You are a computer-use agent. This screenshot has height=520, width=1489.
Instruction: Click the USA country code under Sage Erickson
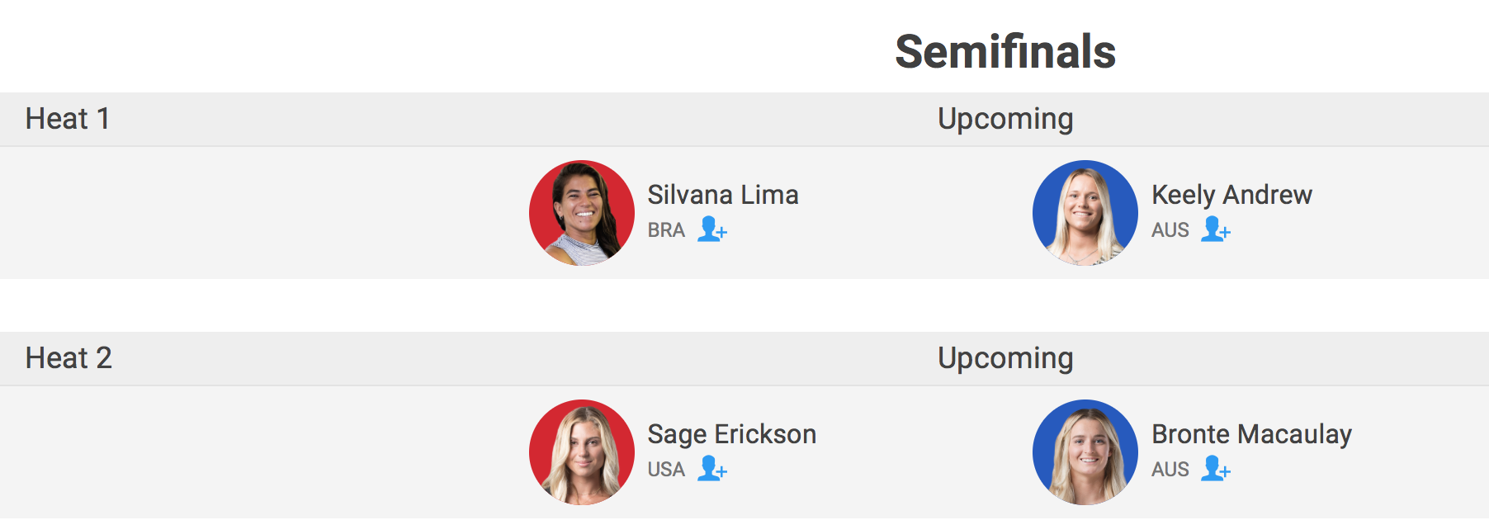666,470
